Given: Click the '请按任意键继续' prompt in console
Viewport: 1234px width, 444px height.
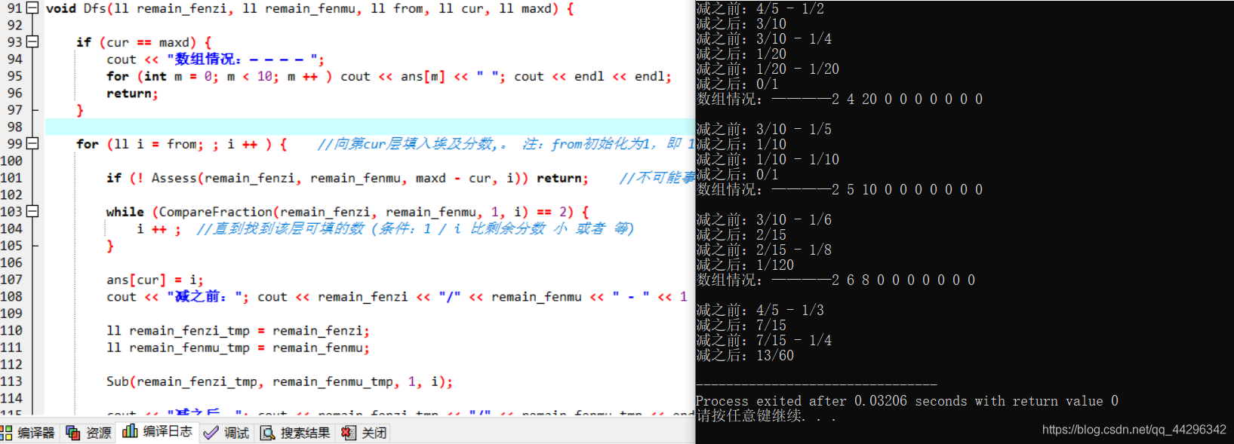Looking at the screenshot, I should coord(766,416).
